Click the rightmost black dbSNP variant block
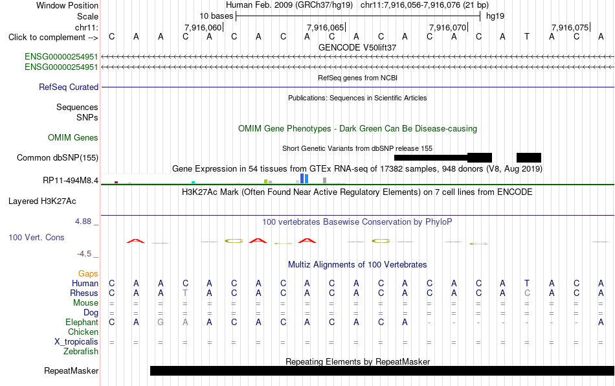The height and width of the screenshot is (386, 615). 529,157
